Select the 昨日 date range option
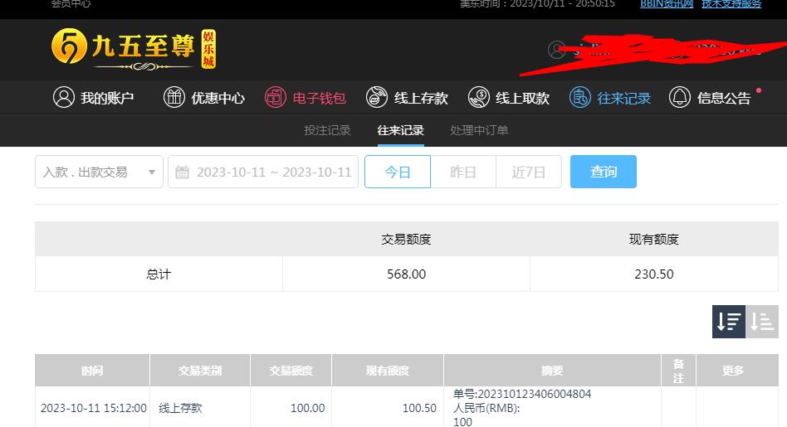Screen dimensions: 787x427 coord(463,172)
